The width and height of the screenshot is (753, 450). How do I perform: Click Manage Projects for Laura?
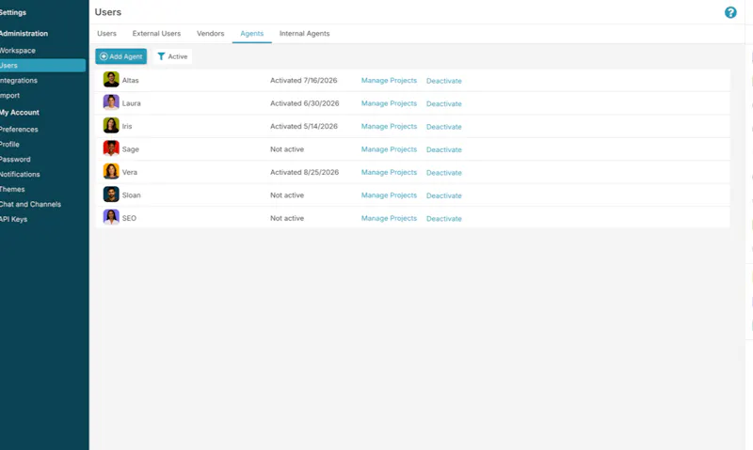pos(389,103)
